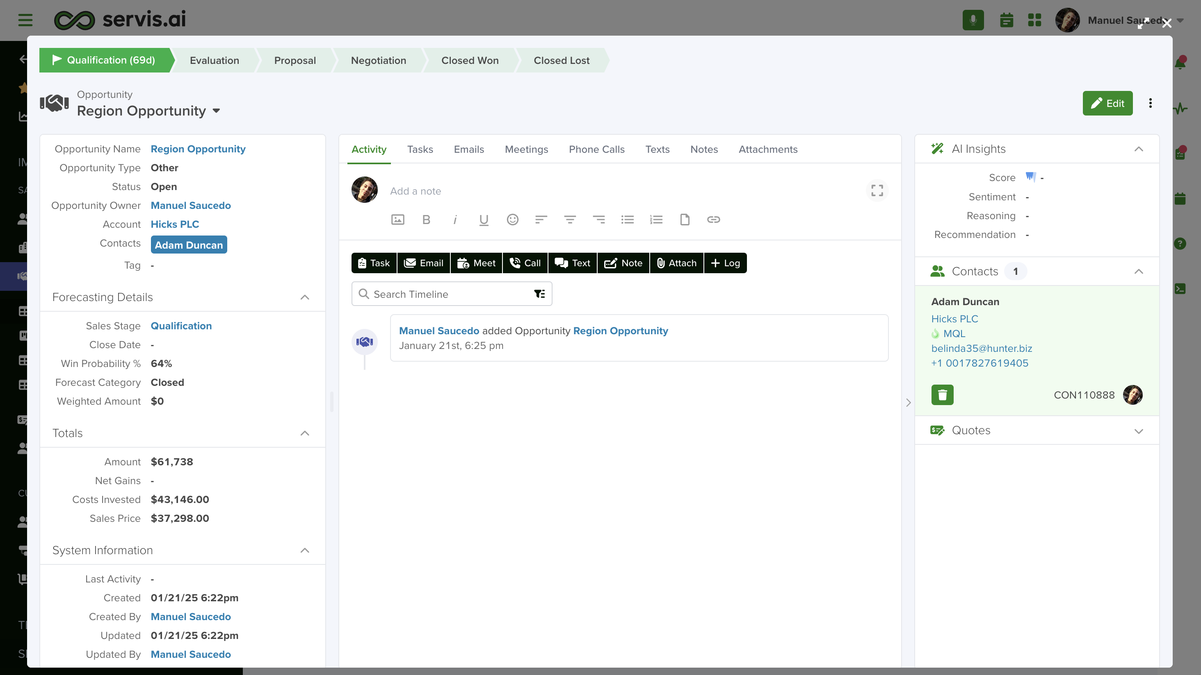Expand the Quotes panel
This screenshot has width=1201, height=675.
tap(1139, 431)
